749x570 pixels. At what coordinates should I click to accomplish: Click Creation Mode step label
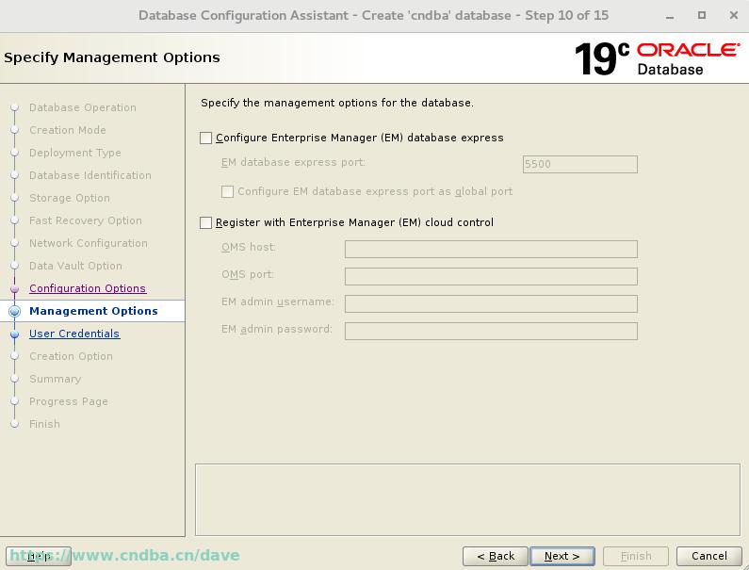click(x=67, y=130)
